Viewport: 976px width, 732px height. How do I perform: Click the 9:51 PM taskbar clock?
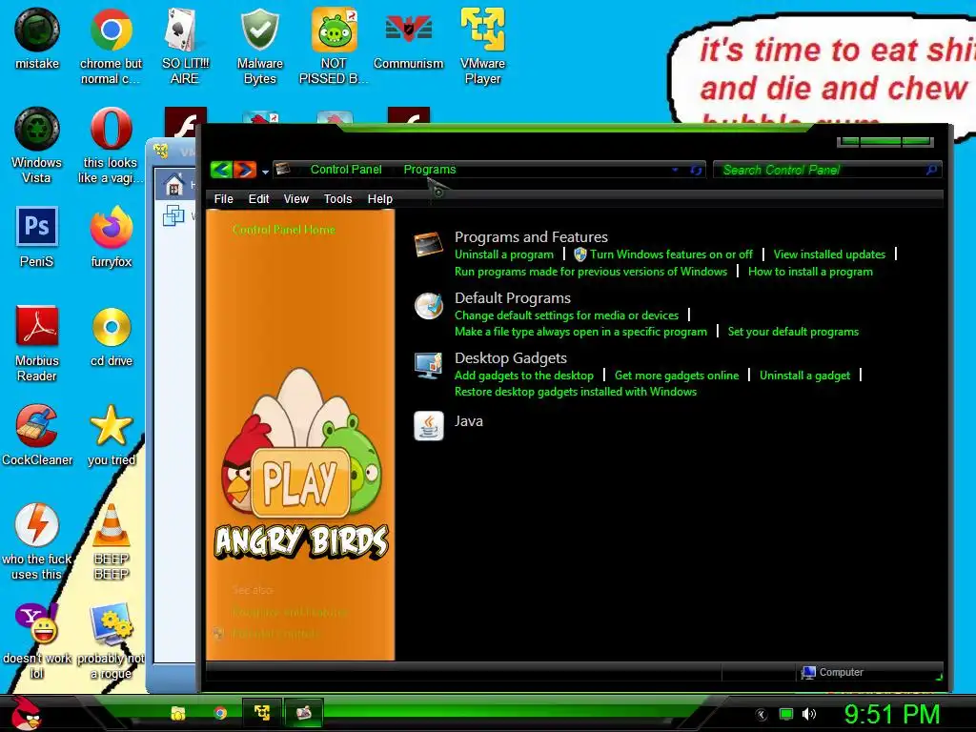tap(891, 713)
